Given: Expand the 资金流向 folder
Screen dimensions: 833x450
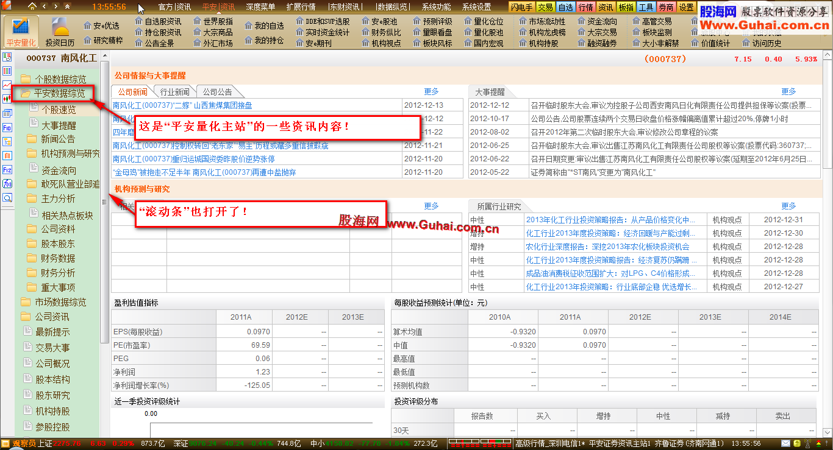Looking at the screenshot, I should click(x=52, y=171).
